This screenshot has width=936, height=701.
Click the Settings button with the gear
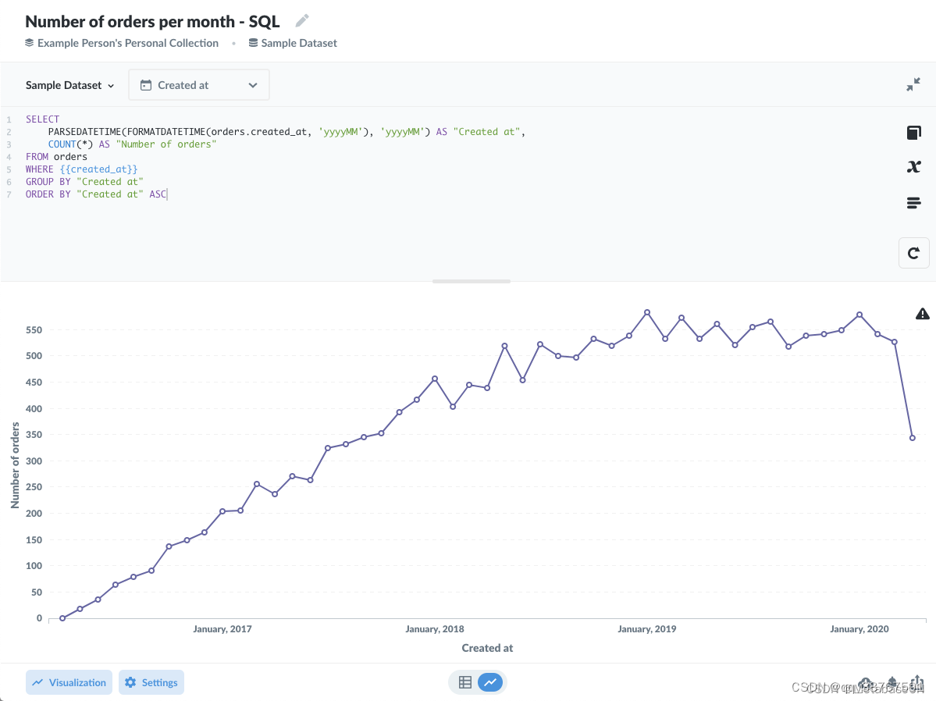pos(151,682)
